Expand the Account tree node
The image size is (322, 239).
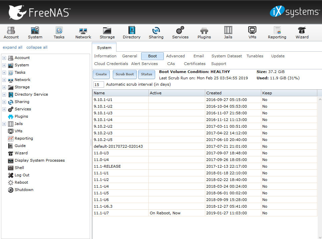[4, 58]
